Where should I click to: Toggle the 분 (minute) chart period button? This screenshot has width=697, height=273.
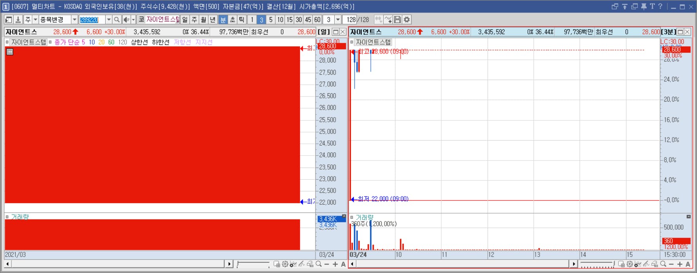(223, 20)
